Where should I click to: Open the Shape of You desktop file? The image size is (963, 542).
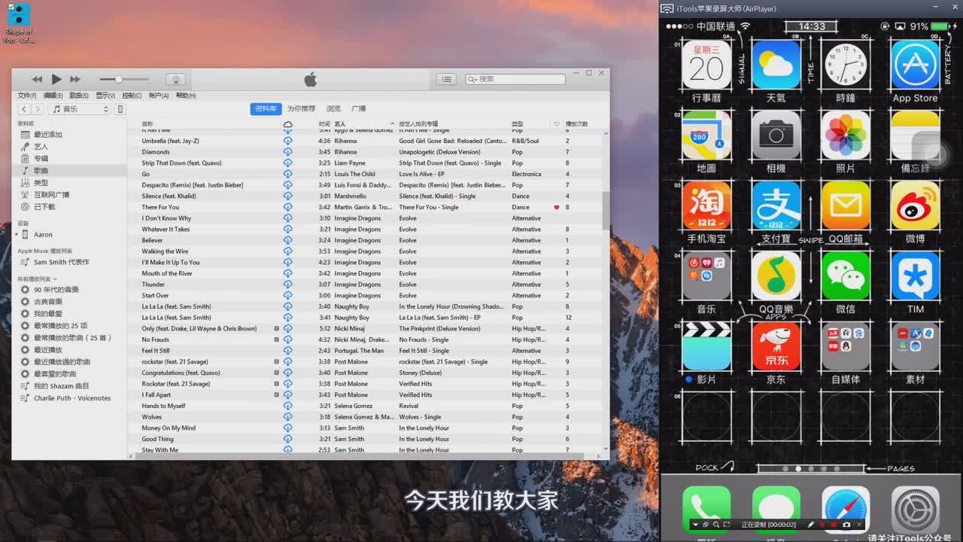(x=18, y=23)
